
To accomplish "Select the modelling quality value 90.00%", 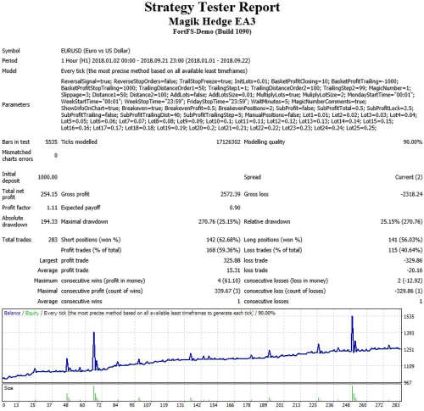I will click(412, 142).
